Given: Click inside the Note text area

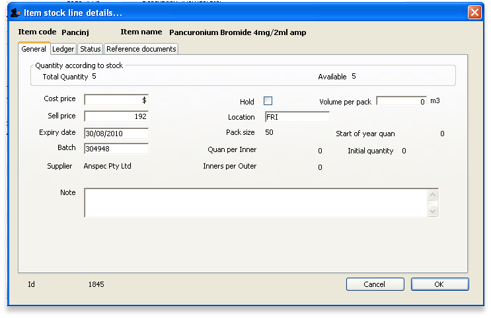Looking at the screenshot, I should tap(256, 202).
